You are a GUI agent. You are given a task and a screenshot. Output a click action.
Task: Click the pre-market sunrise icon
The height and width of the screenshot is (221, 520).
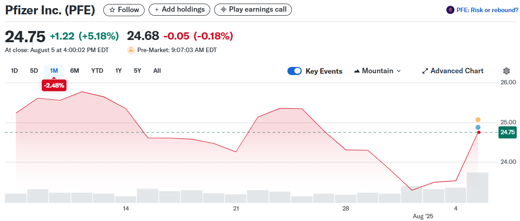131,50
